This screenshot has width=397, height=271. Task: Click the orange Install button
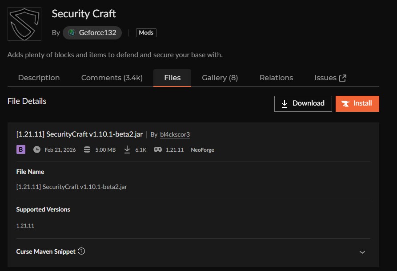coord(357,103)
